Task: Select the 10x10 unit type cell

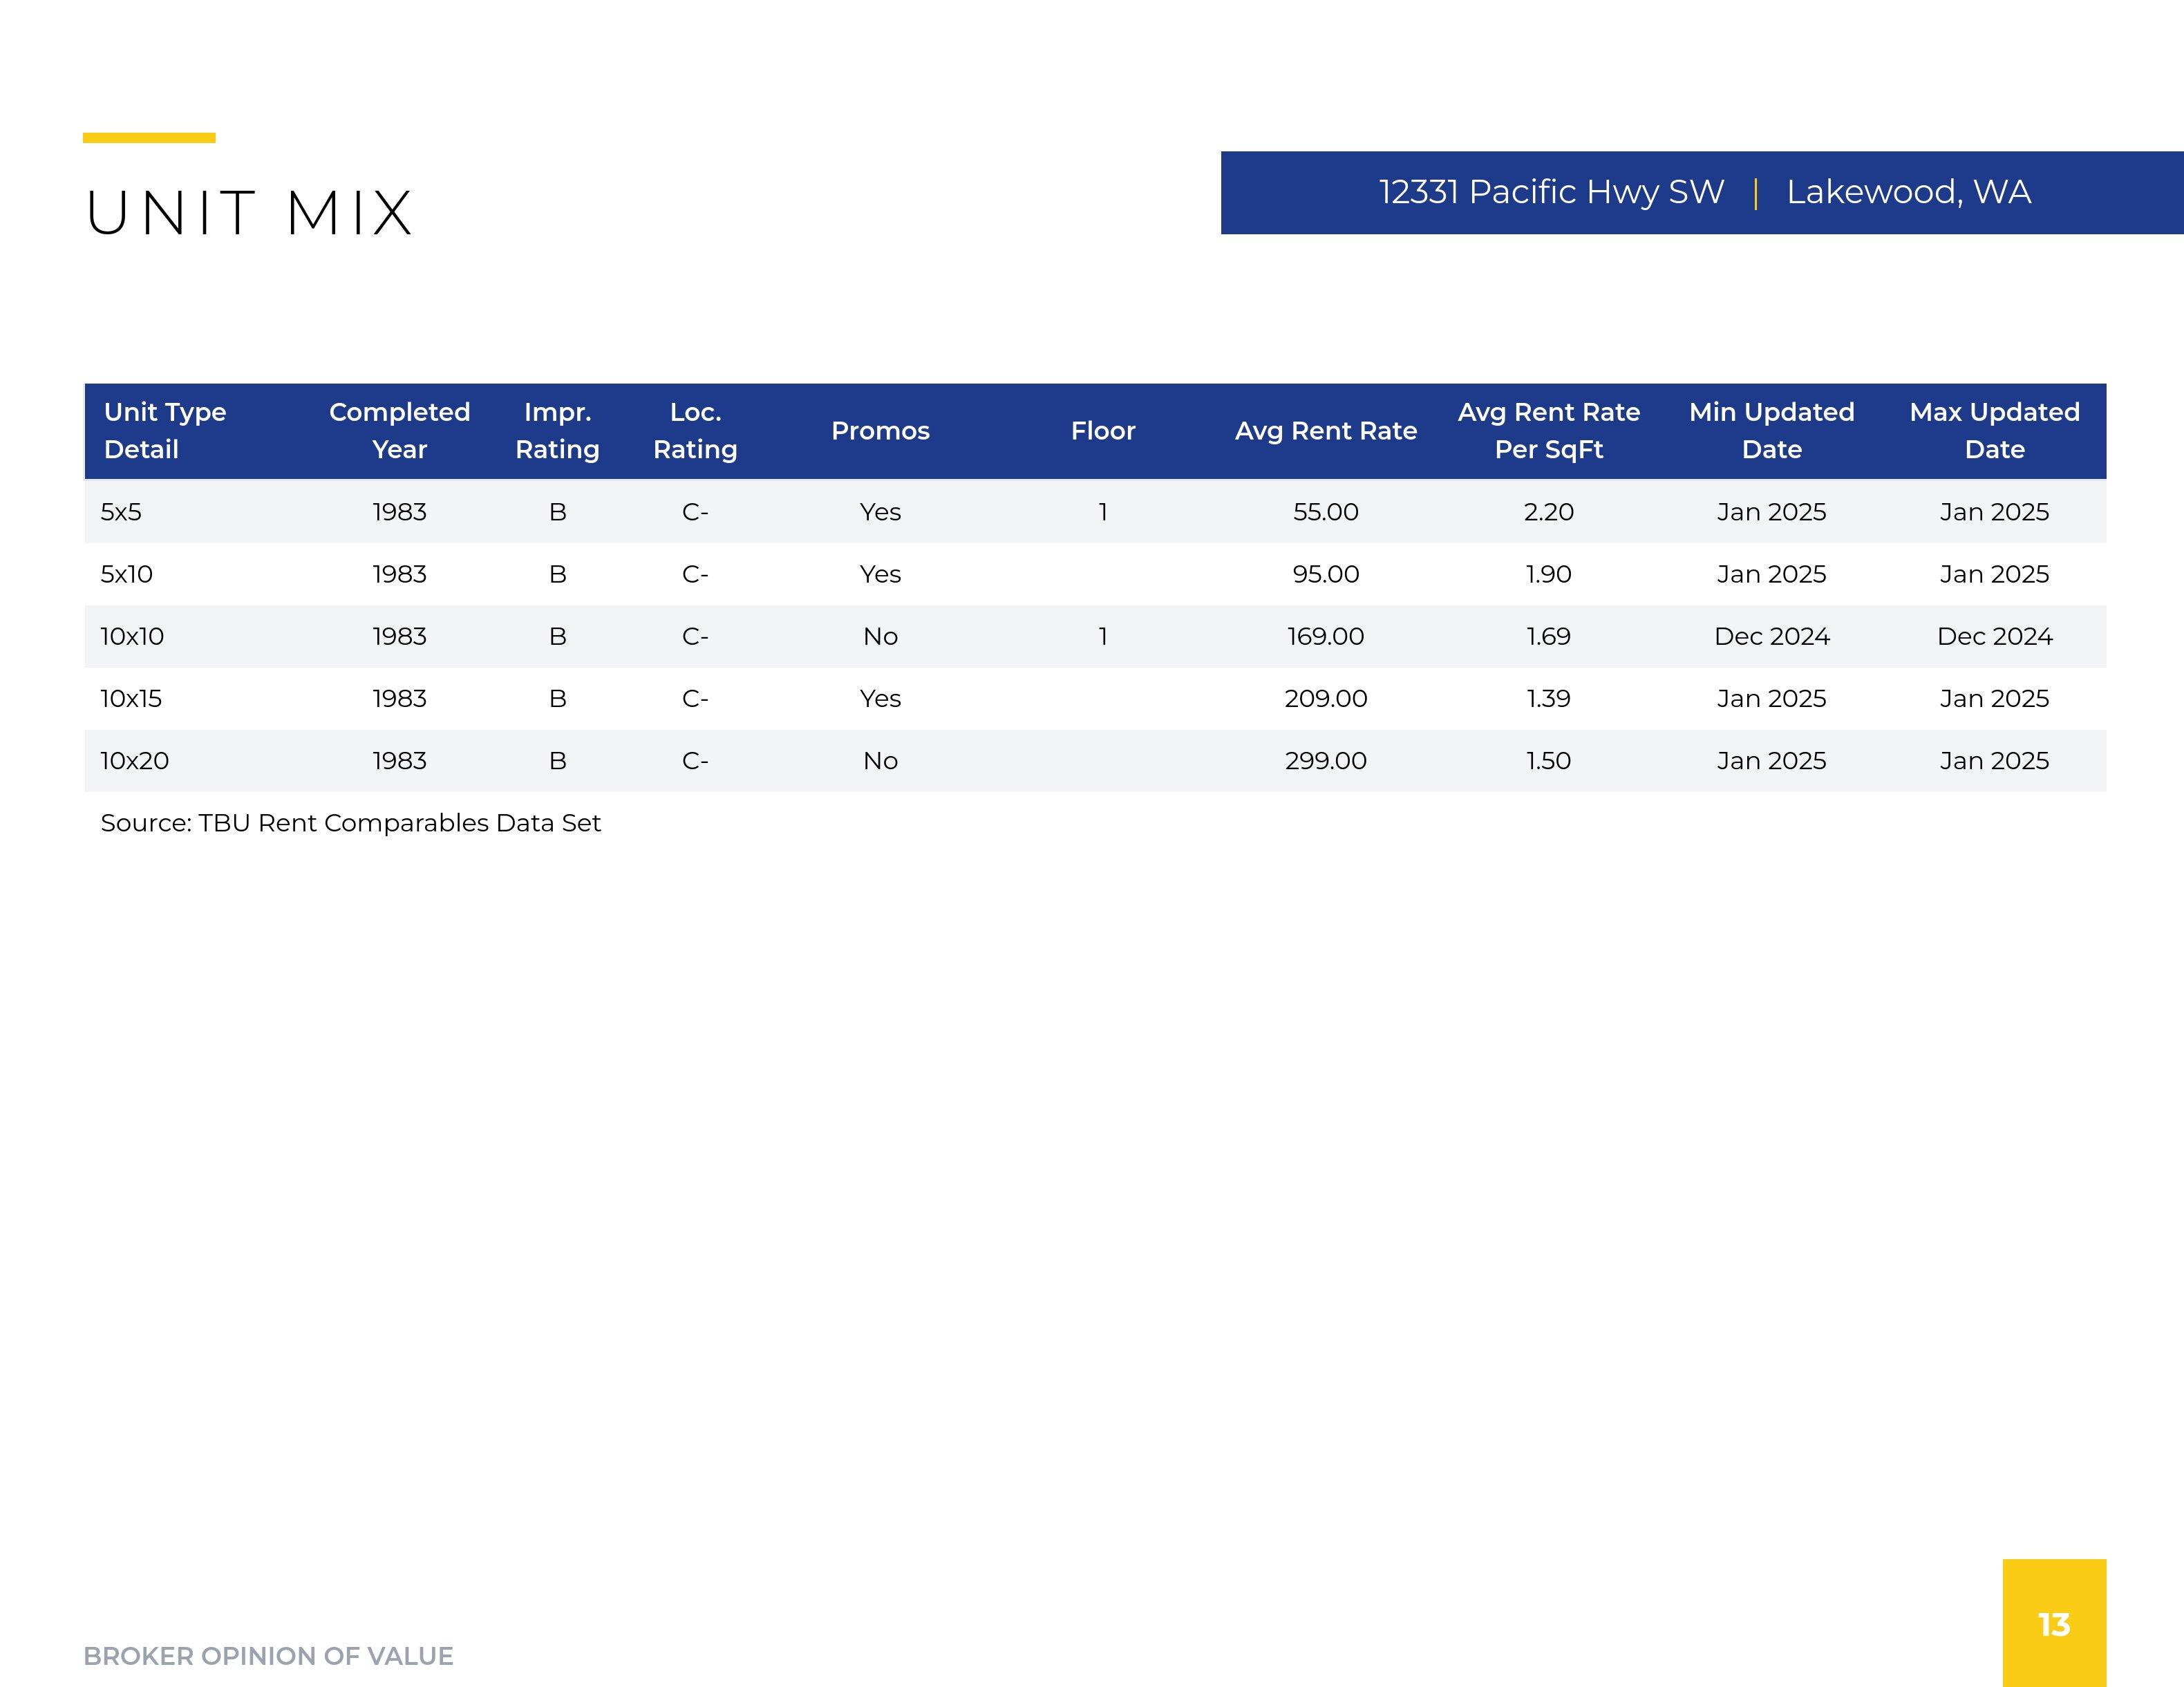Action: 132,636
